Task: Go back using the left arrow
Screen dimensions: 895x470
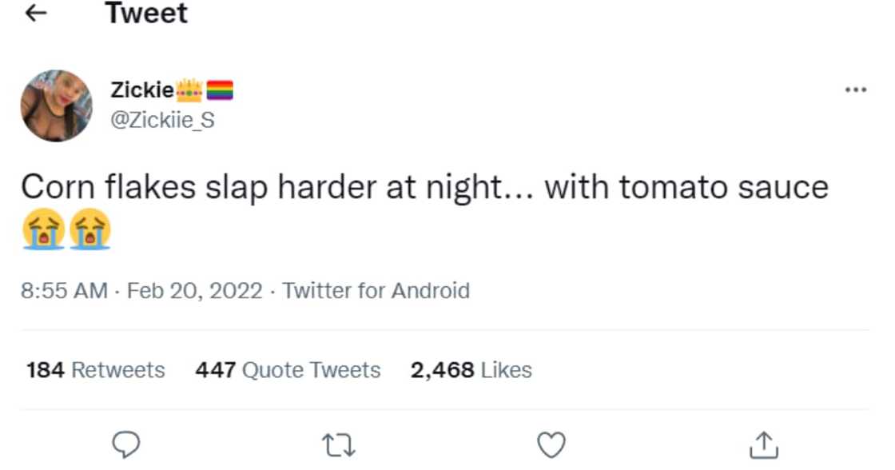Action: tap(37, 14)
